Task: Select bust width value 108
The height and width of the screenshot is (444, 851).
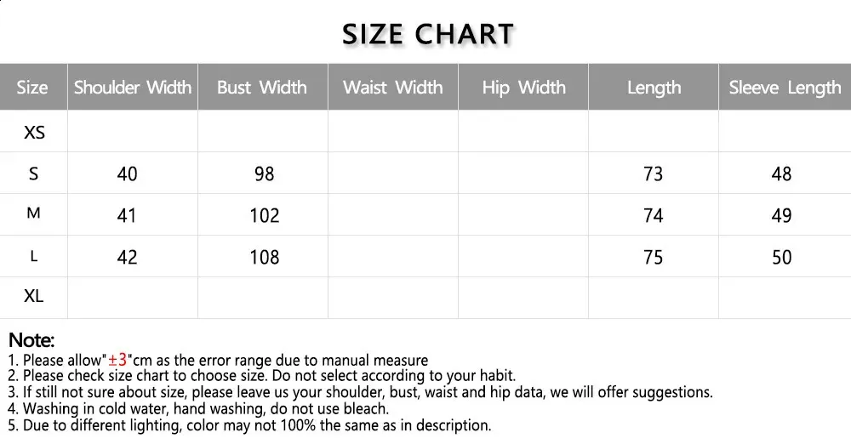Action: pos(264,258)
